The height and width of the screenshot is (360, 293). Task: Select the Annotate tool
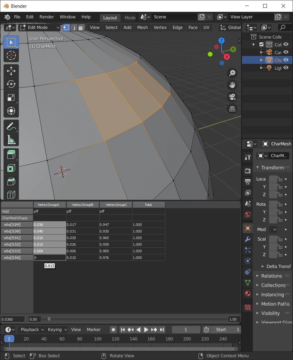(11, 126)
